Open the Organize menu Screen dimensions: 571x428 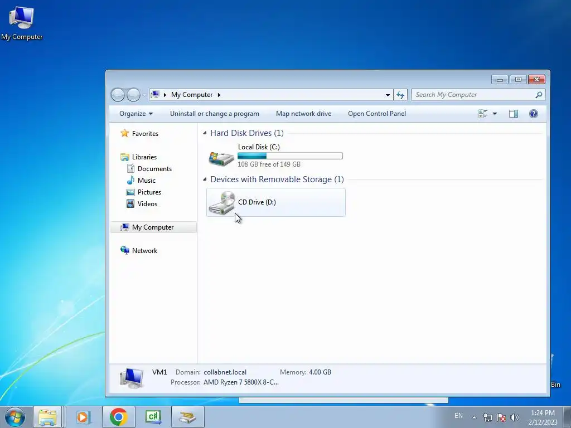click(x=136, y=114)
